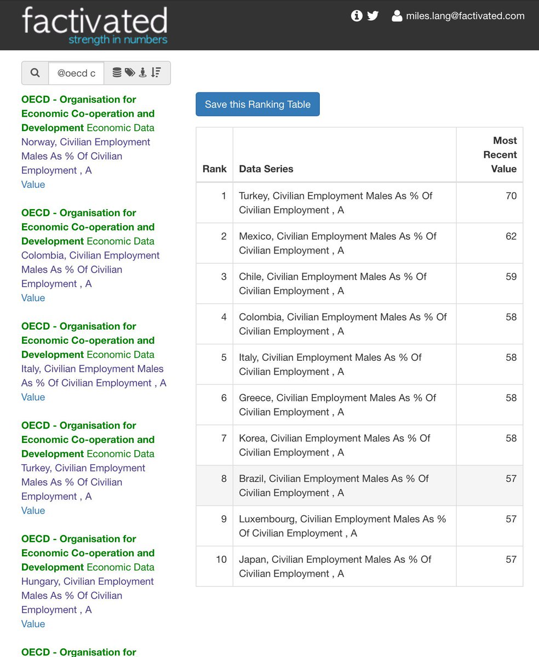The height and width of the screenshot is (657, 539).
Task: Click the database stack filter icon
Action: tap(117, 72)
